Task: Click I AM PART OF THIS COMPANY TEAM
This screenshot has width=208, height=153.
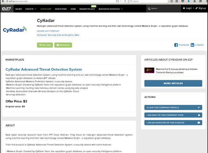Action: click(173, 115)
